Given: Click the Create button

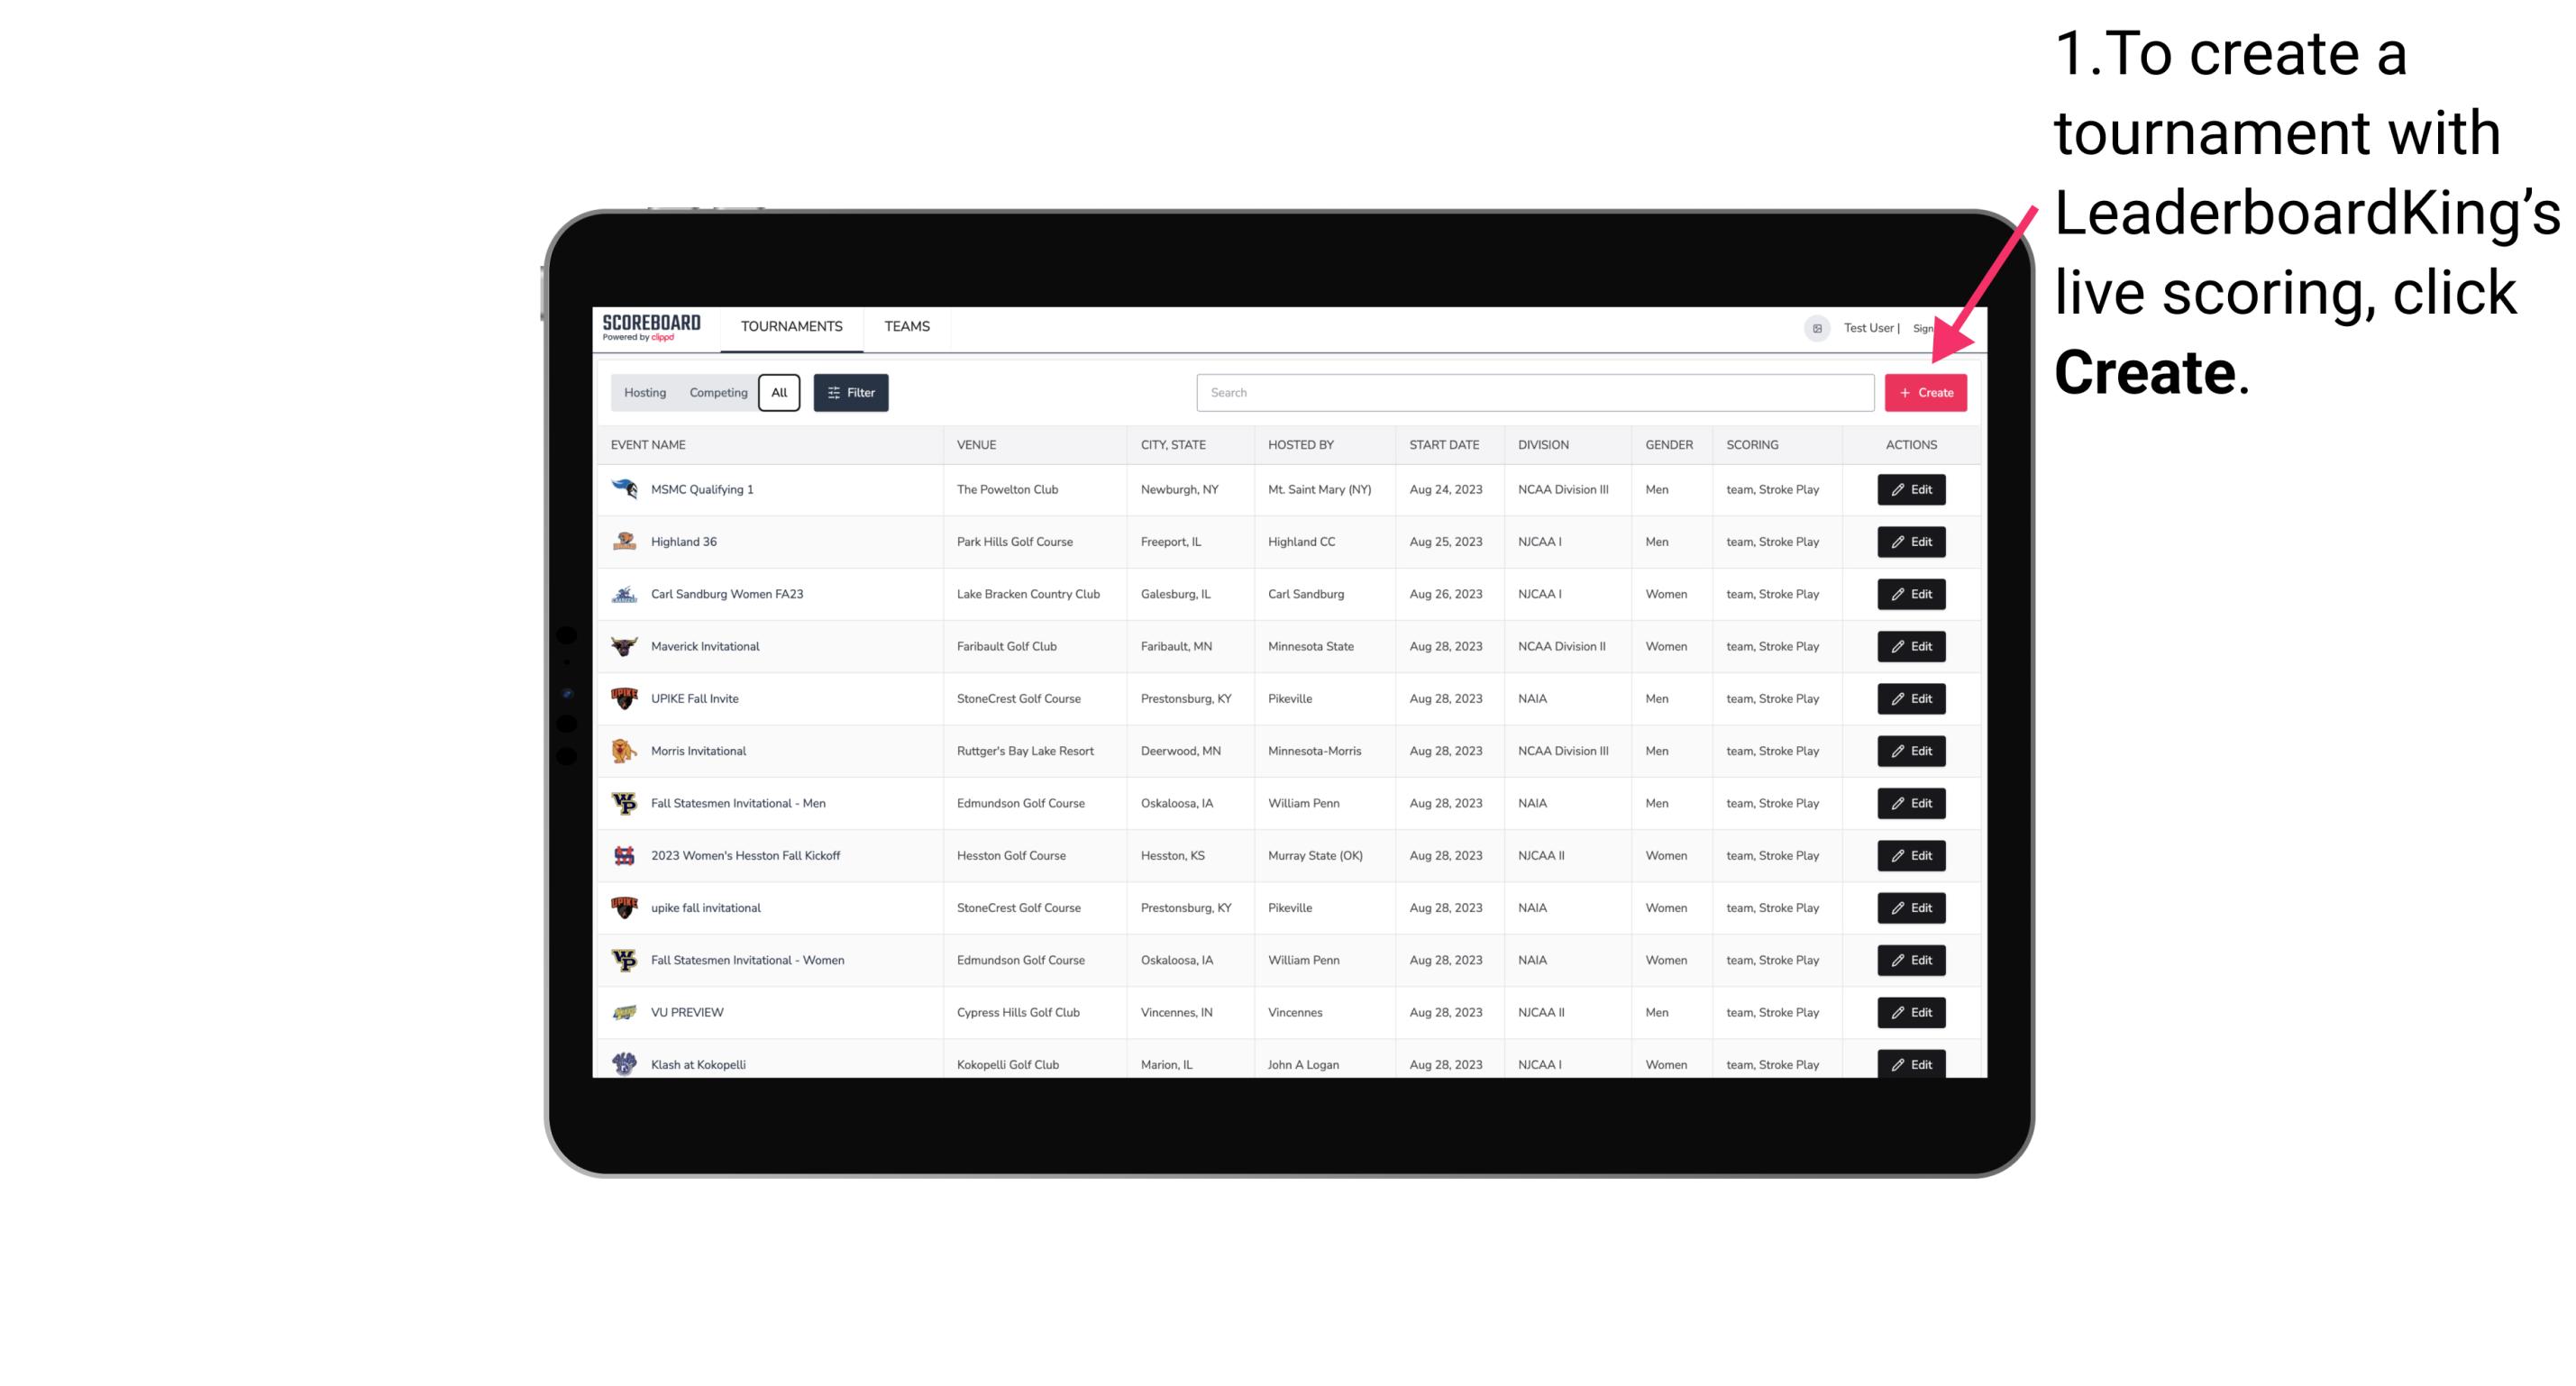Looking at the screenshot, I should pyautogui.click(x=1925, y=391).
